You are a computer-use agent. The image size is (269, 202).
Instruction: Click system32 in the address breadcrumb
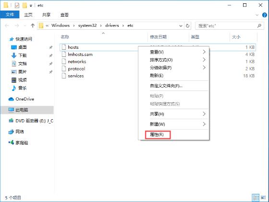tap(87, 25)
